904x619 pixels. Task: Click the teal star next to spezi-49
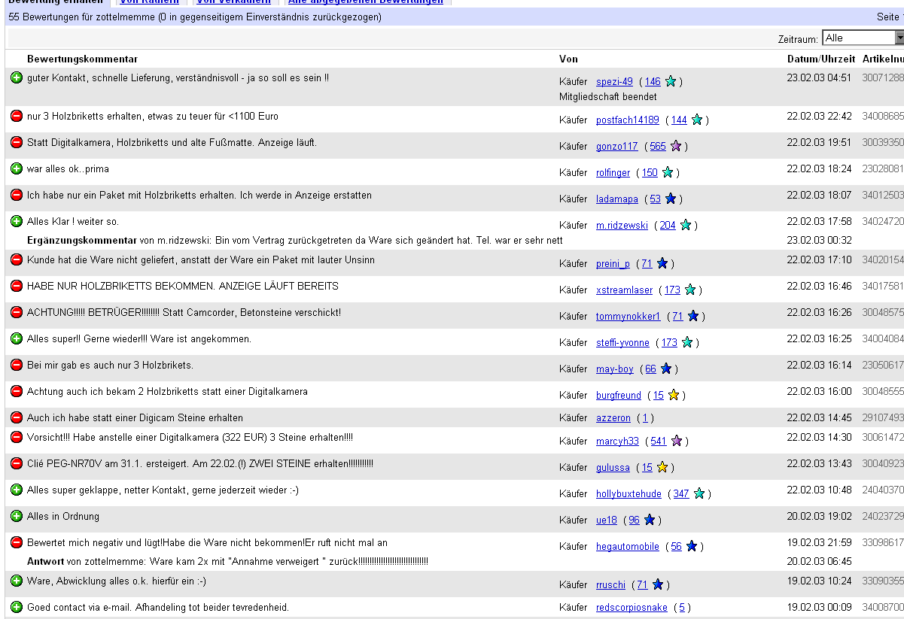point(671,81)
